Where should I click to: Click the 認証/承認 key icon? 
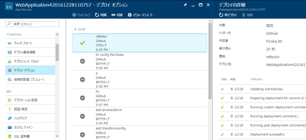[10, 109]
